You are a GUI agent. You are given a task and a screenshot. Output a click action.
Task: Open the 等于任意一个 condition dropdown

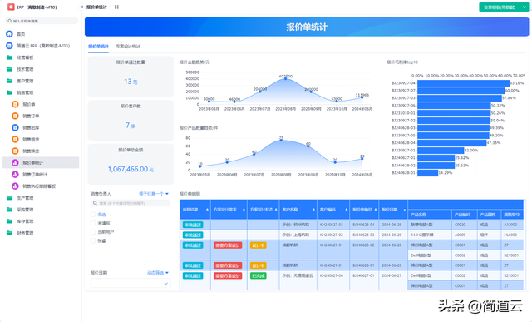[154, 194]
